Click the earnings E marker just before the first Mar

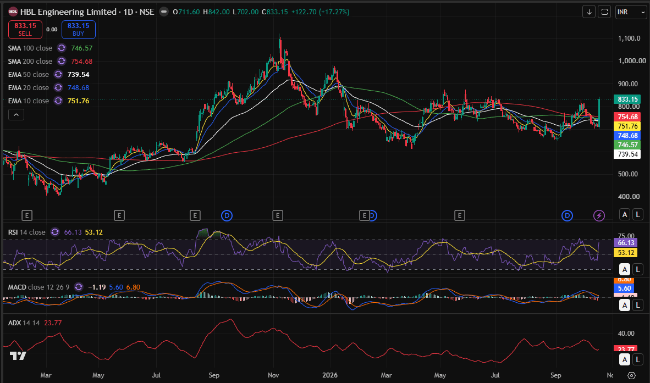[x=26, y=215]
